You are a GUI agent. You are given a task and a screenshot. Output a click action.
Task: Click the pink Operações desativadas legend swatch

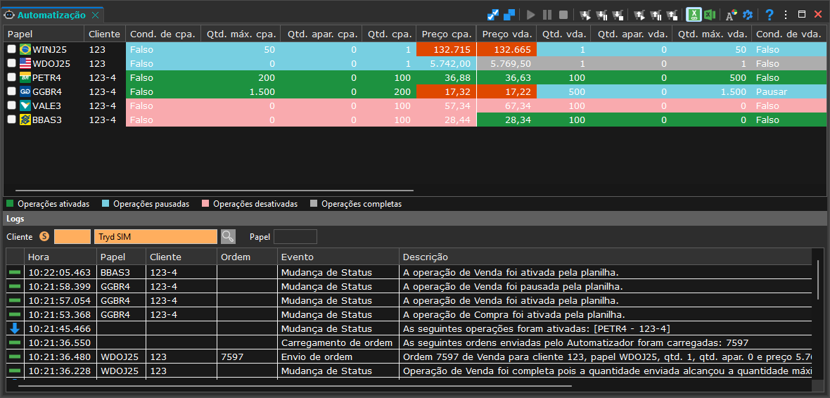click(x=206, y=204)
